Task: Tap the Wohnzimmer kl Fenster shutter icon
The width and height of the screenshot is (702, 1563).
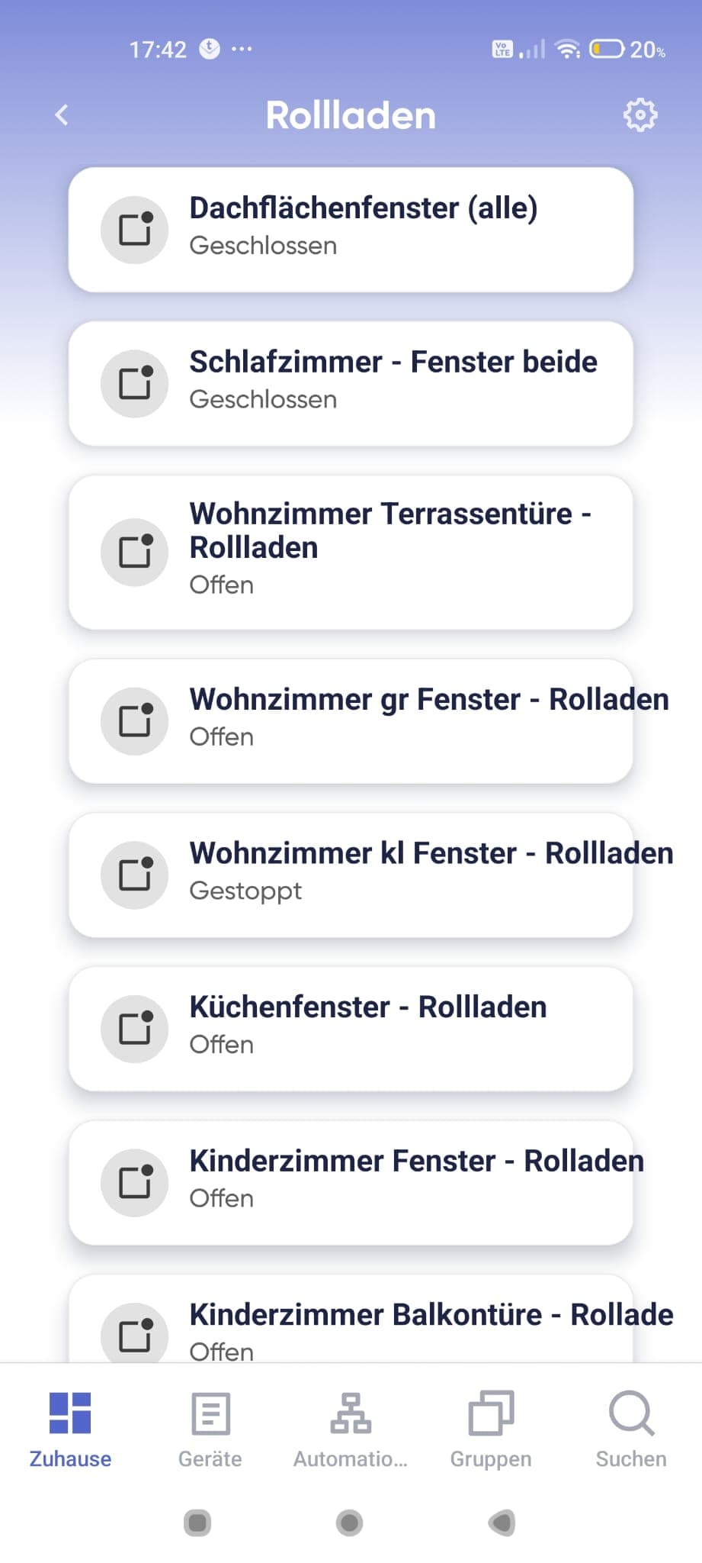Action: (135, 875)
